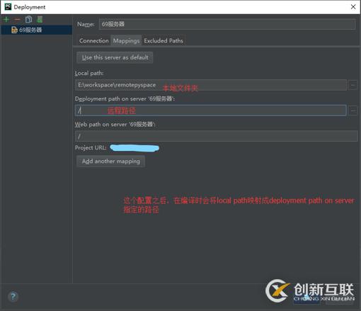The width and height of the screenshot is (361, 311).
Task: Browse for Local path folder button
Action: tap(353, 85)
